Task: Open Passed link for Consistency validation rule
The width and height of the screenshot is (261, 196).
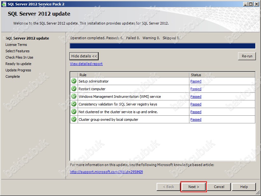Action: tap(196, 104)
